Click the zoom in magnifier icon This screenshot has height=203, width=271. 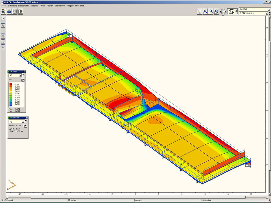click(205, 12)
